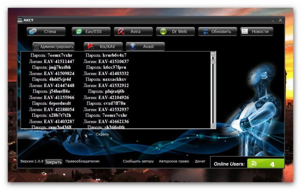Open the Донат link

(200, 161)
